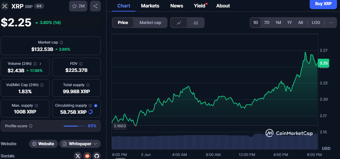Select the All time range
The height and width of the screenshot is (159, 340).
pos(301,23)
